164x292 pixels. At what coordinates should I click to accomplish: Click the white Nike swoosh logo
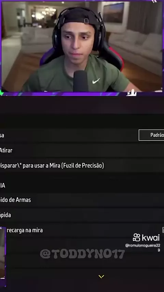pos(96,81)
